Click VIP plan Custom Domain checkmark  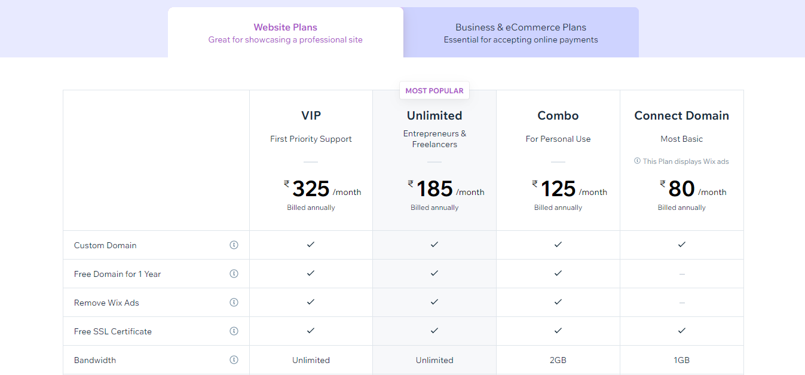[311, 245]
